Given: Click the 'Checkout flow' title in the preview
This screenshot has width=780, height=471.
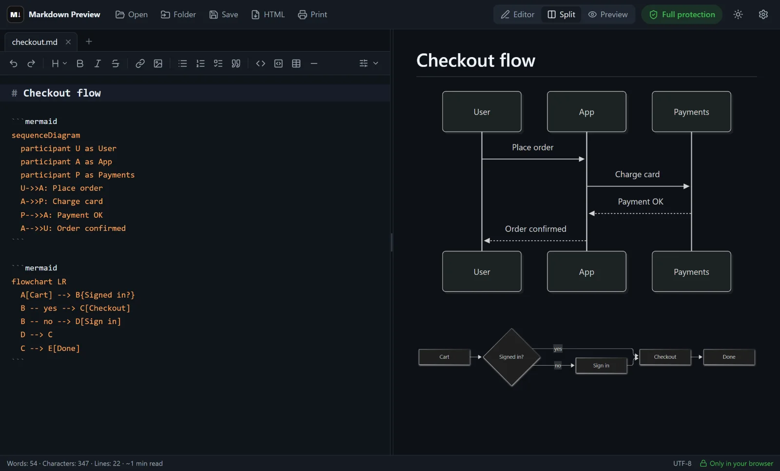Looking at the screenshot, I should 476,61.
